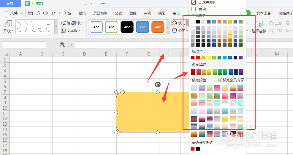The height and width of the screenshot is (155, 293).
Task: Open the View (视图) tab
Action: [x=161, y=13]
